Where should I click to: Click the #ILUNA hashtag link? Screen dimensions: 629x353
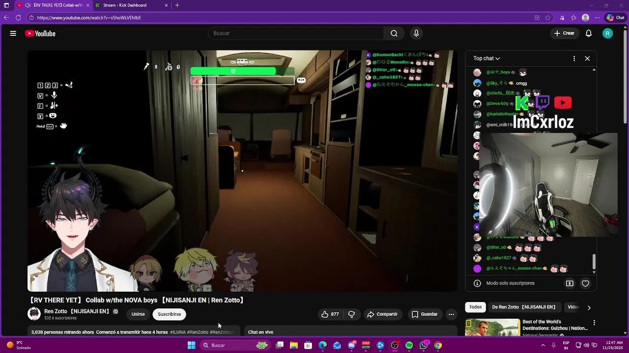[177, 332]
